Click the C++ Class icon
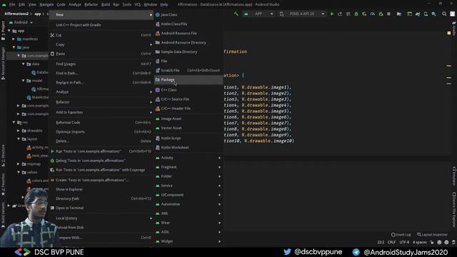Screen dimensions: 457x257 [158, 90]
